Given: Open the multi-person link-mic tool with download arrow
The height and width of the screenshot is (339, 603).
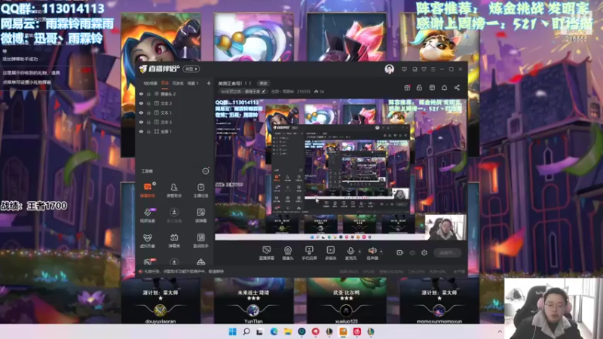Looking at the screenshot, I should click(174, 215).
